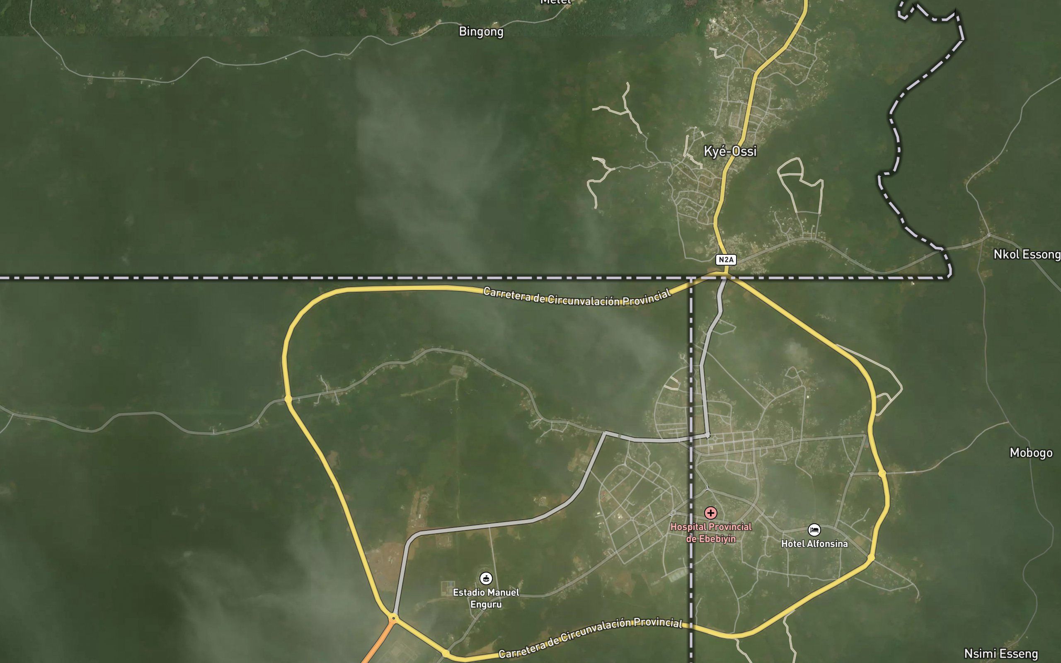1061x663 pixels.
Task: Click the roundabout on the eastern ring road near Mobogo
Action: [x=882, y=474]
